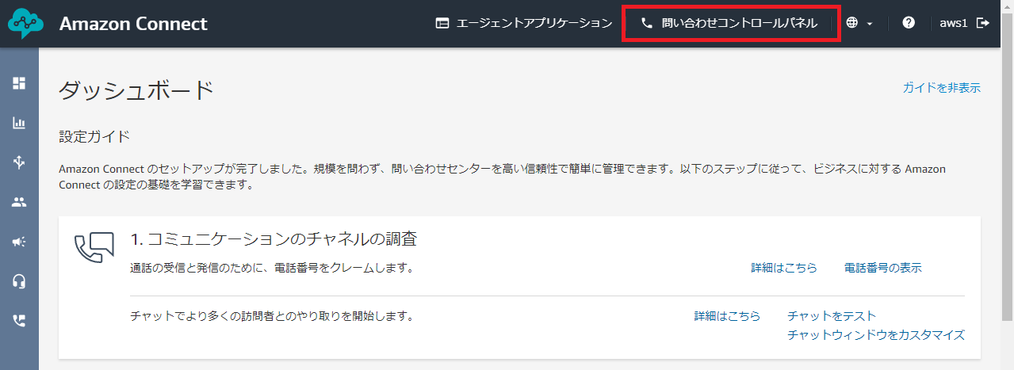Click text 通話の受信と発信のために、電話番号をクレームします。
The height and width of the screenshot is (370, 1014).
272,268
